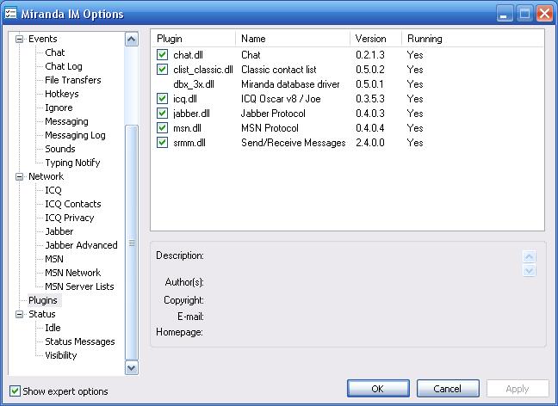
Task: Click version cell 0.2.1.3
Action: point(370,55)
